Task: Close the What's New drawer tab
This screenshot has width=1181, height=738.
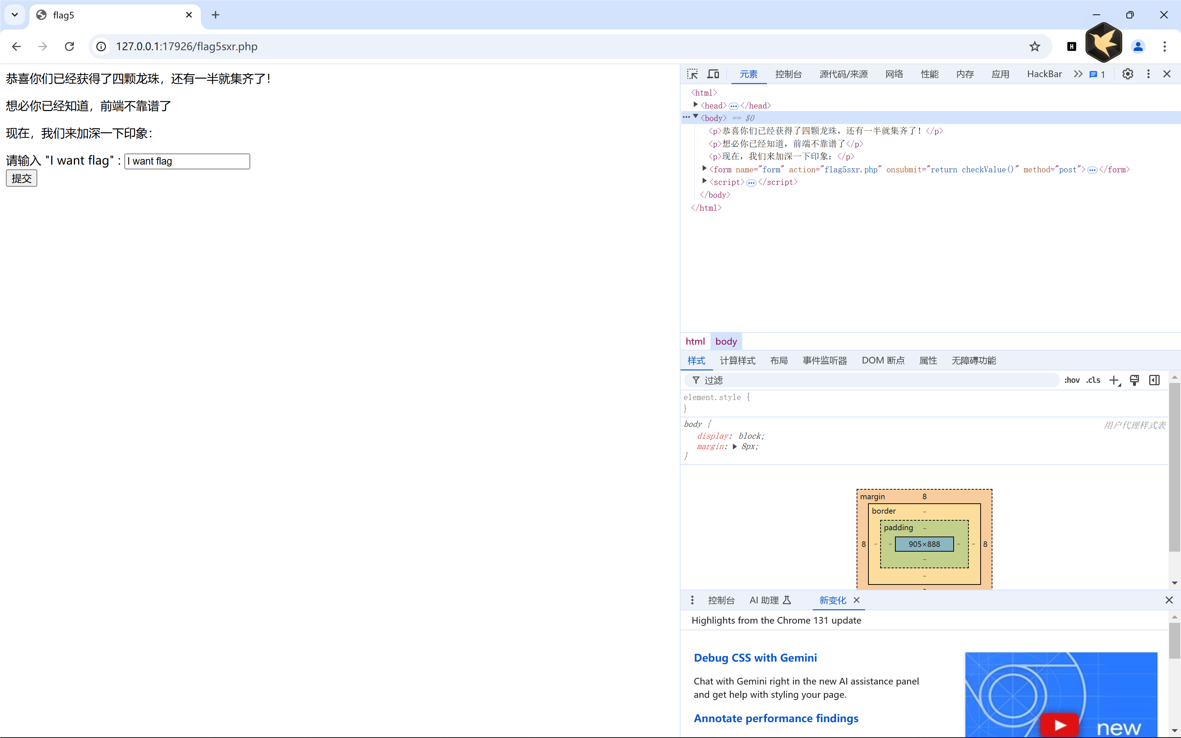Action: tap(857, 600)
